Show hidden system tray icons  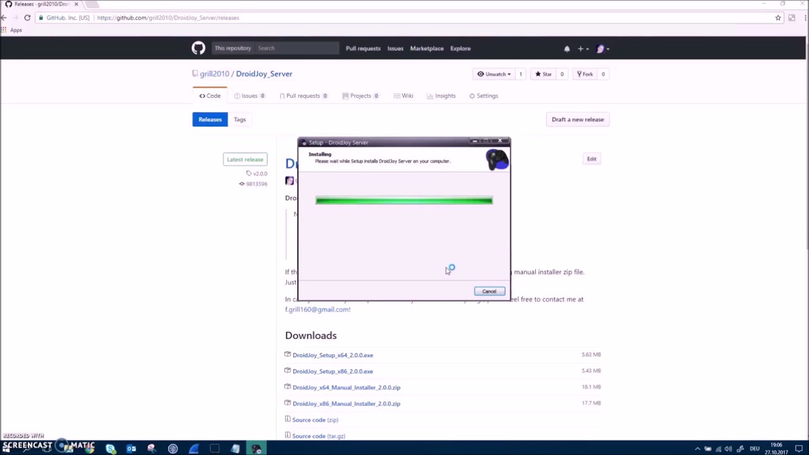(696, 449)
